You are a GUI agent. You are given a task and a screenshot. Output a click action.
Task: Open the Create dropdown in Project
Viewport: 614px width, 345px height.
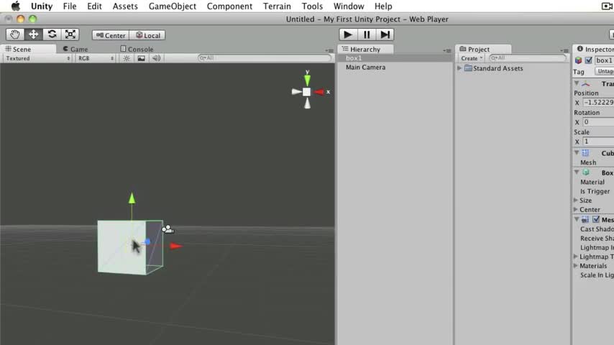click(x=472, y=58)
